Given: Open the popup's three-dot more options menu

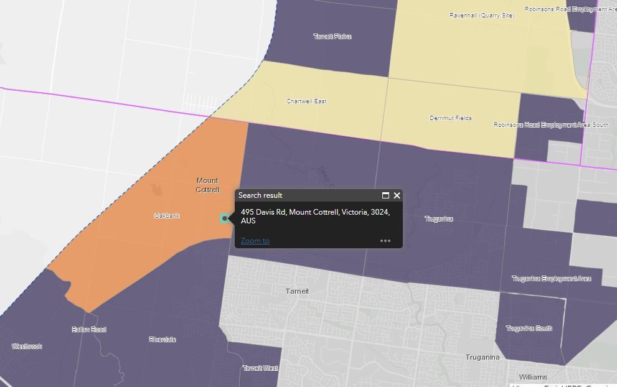Looking at the screenshot, I should click(385, 241).
